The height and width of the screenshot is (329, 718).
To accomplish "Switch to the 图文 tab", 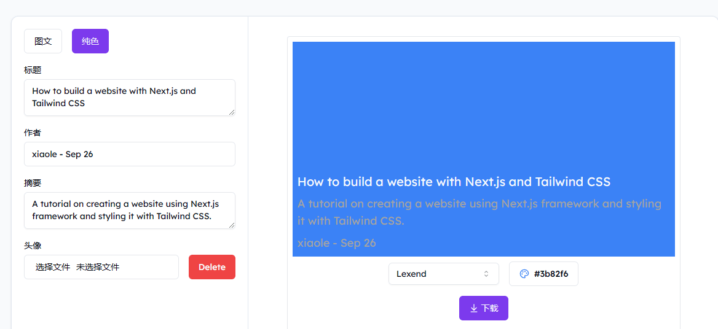I will [x=43, y=41].
